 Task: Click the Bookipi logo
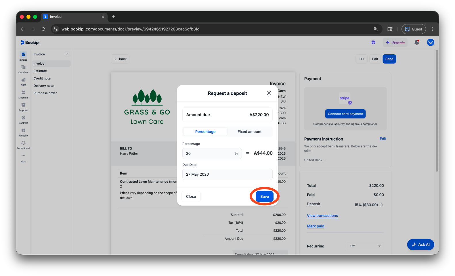coord(30,43)
